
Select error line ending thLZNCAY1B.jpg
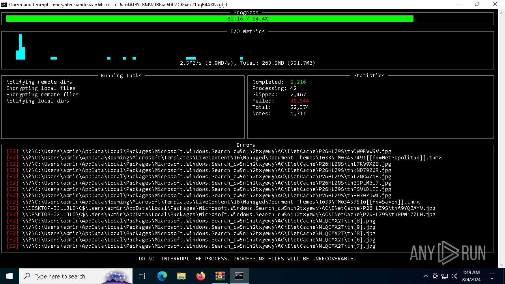[199, 176]
